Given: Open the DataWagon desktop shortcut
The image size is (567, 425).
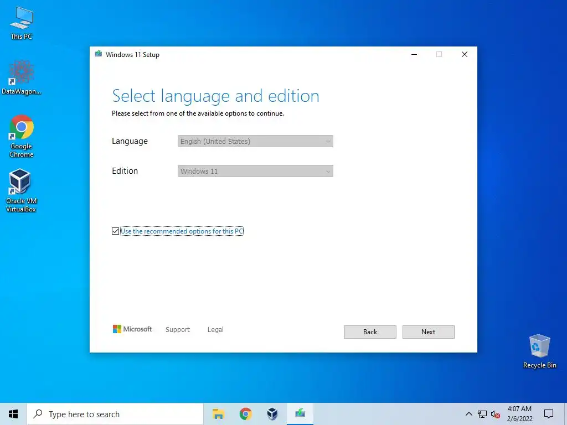Looking at the screenshot, I should [x=22, y=77].
